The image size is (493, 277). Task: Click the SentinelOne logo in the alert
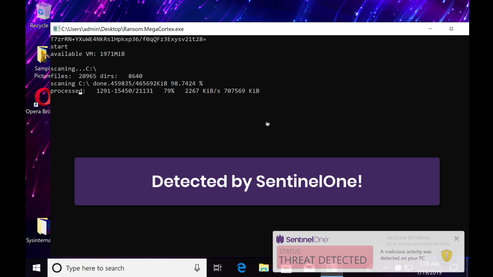click(303, 239)
